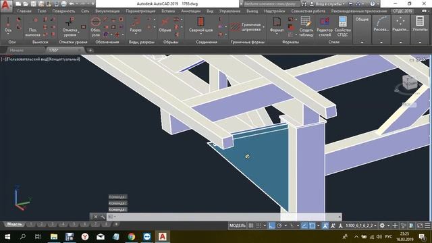The image size is (432, 243).
Task: Click the command line customize wrench button
Action: pyautogui.click(x=102, y=217)
